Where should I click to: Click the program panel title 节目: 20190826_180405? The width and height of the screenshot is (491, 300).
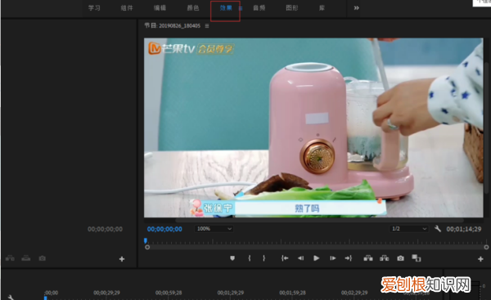tap(172, 25)
